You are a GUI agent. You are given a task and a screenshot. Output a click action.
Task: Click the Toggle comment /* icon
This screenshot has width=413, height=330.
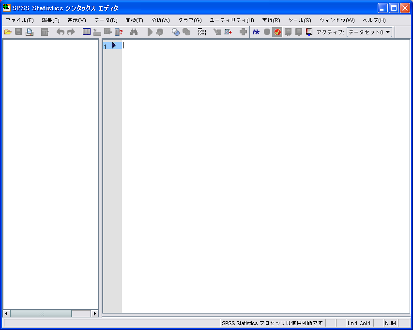click(x=256, y=32)
